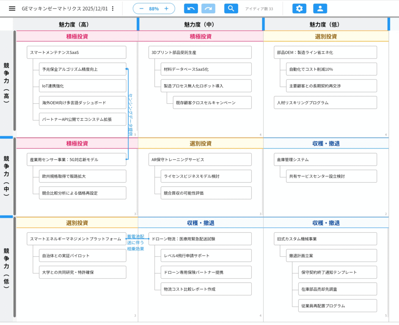Viewport: 399px width, 325px height.
Task: Click the redo arrow button
Action: coord(208,9)
